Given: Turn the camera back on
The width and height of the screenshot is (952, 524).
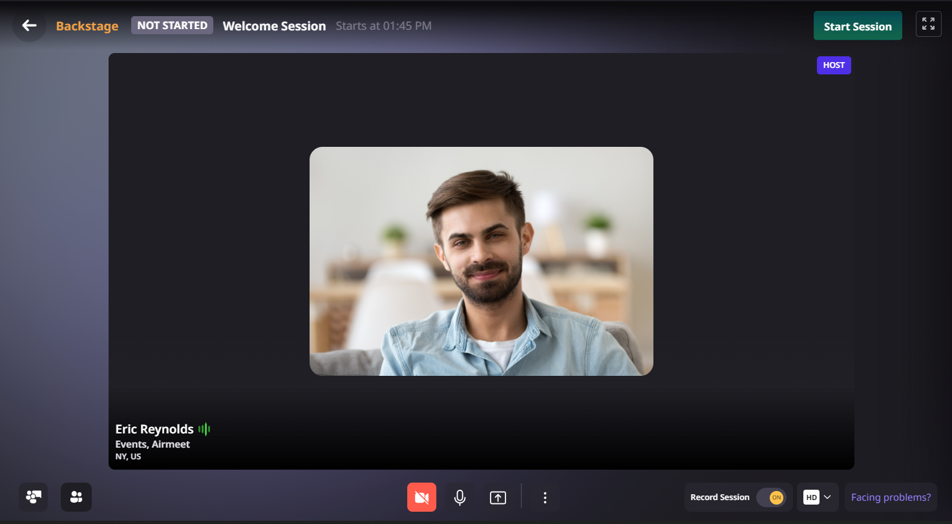Looking at the screenshot, I should coord(421,497).
